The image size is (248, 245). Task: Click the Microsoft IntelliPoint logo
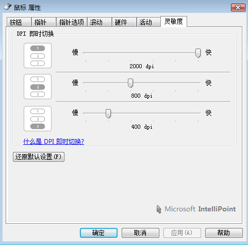click(196, 209)
